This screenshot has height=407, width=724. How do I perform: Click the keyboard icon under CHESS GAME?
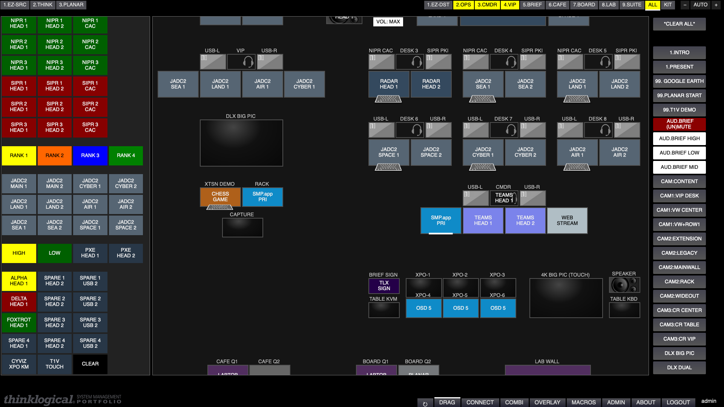[x=220, y=207]
